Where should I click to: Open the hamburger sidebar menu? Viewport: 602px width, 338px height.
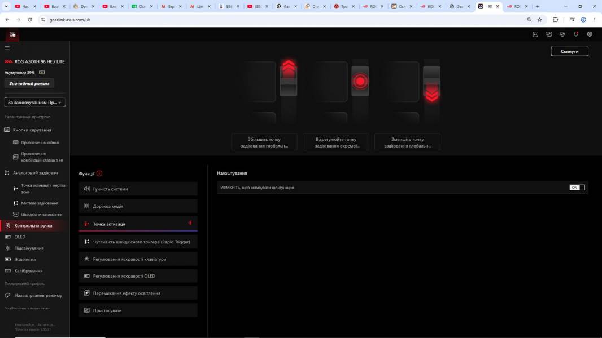point(7,48)
